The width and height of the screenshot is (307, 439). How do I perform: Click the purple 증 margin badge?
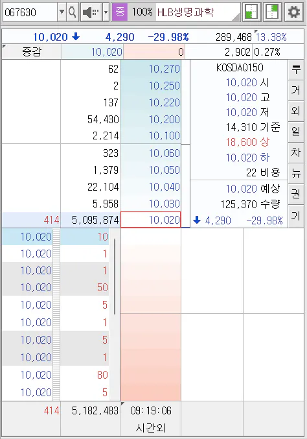pyautogui.click(x=120, y=12)
